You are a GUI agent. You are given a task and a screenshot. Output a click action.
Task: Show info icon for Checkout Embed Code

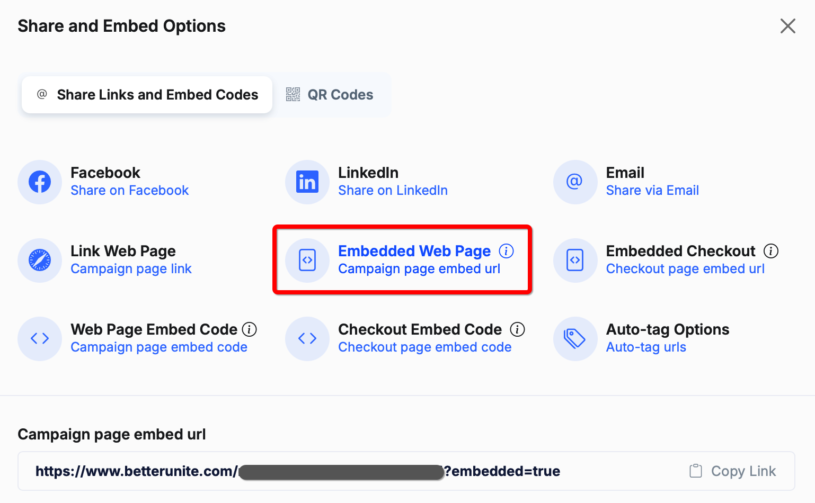click(x=517, y=329)
